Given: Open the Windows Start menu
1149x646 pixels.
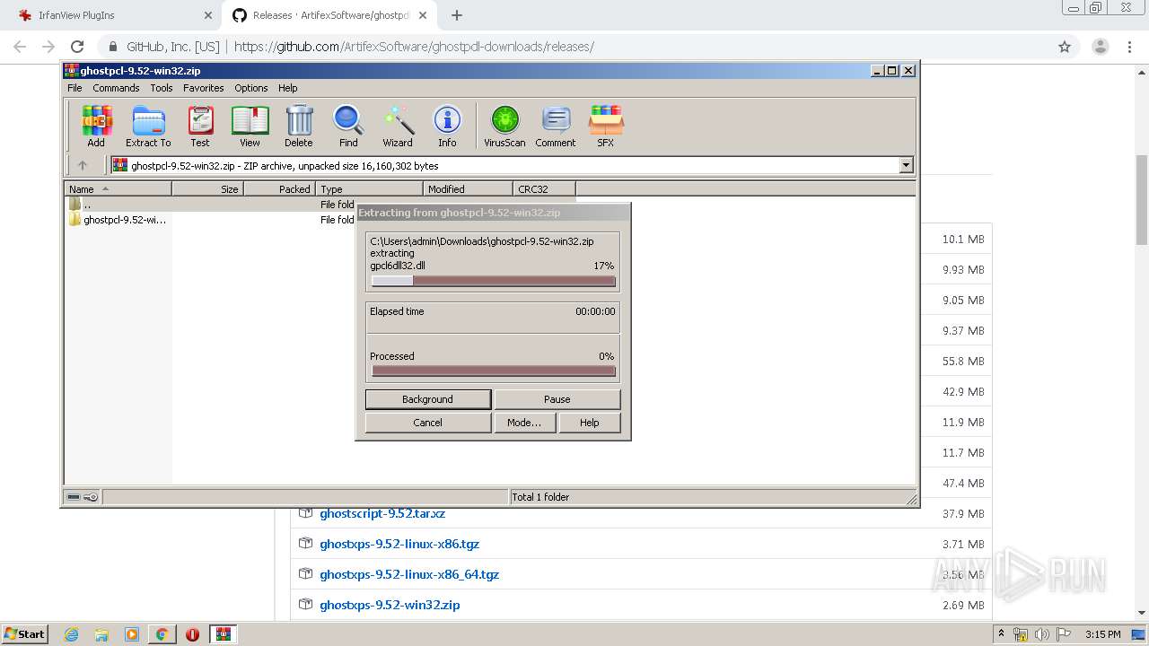Looking at the screenshot, I should coord(24,634).
